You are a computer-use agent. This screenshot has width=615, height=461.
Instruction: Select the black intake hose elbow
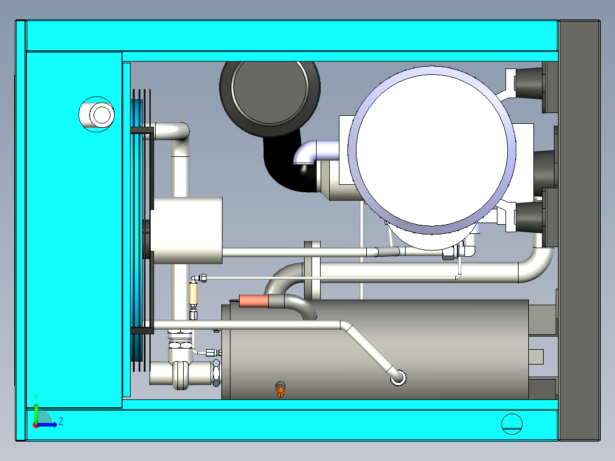(286, 165)
